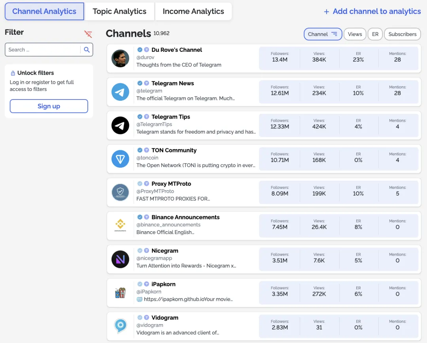
Task: Click the magnifier search icon
Action: 87,49
